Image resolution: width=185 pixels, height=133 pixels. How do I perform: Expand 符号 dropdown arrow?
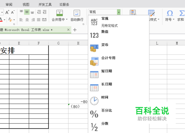coord(174,19)
